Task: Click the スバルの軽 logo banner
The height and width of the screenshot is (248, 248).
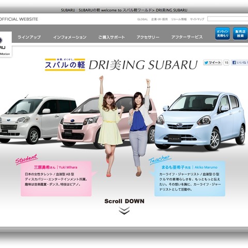Action: point(65,65)
